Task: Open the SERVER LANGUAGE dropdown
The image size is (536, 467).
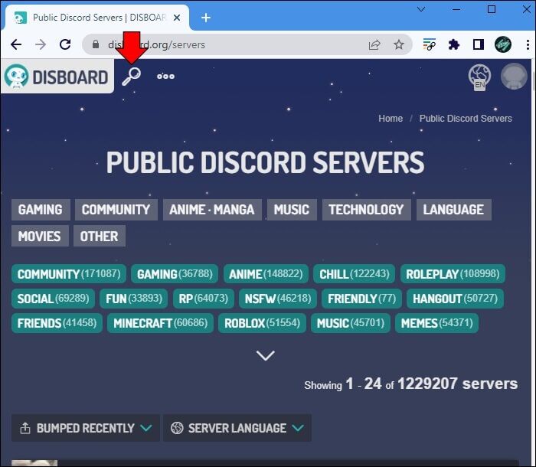Action: (x=237, y=428)
